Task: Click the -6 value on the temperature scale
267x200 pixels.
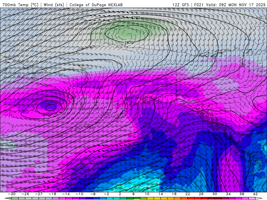Action: click(93, 194)
